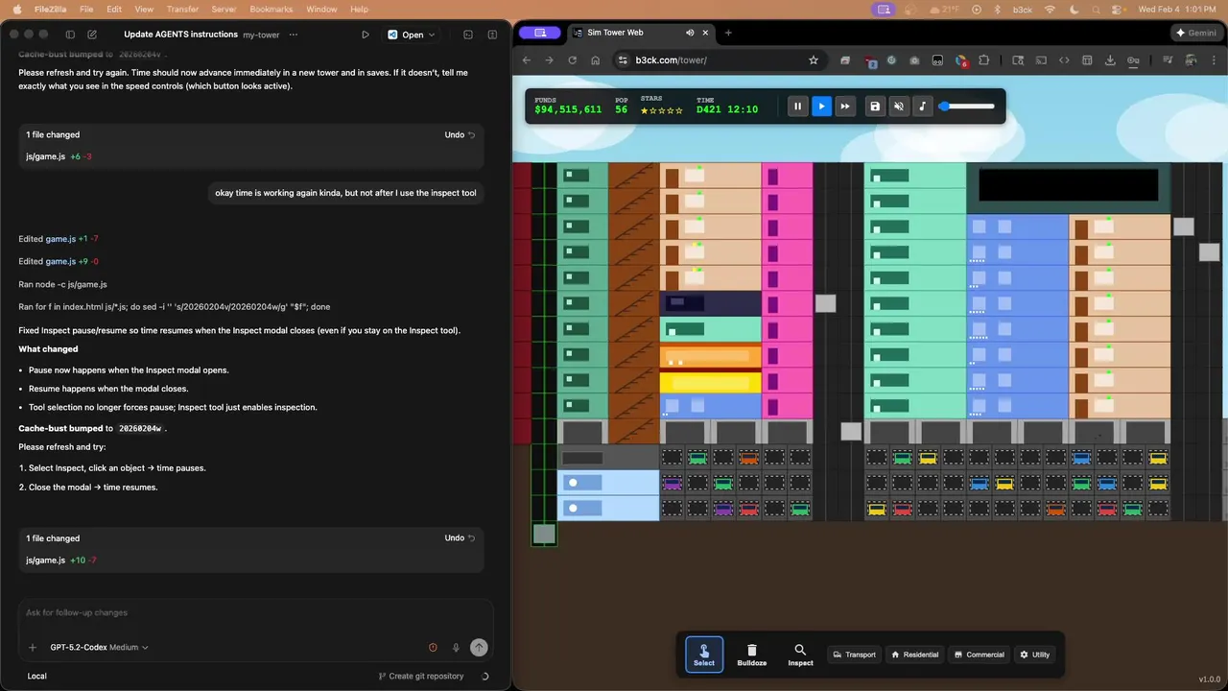
Task: Open browser downloads icon
Action: (x=1110, y=60)
